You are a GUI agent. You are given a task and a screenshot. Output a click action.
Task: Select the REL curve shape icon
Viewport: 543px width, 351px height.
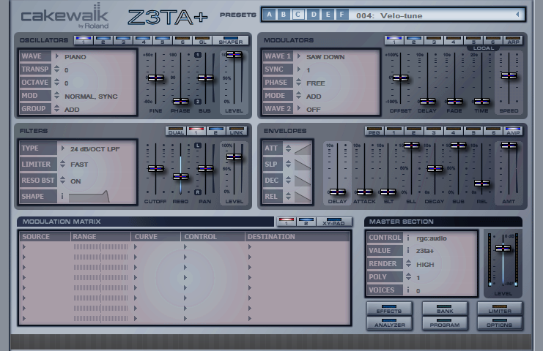pos(303,196)
